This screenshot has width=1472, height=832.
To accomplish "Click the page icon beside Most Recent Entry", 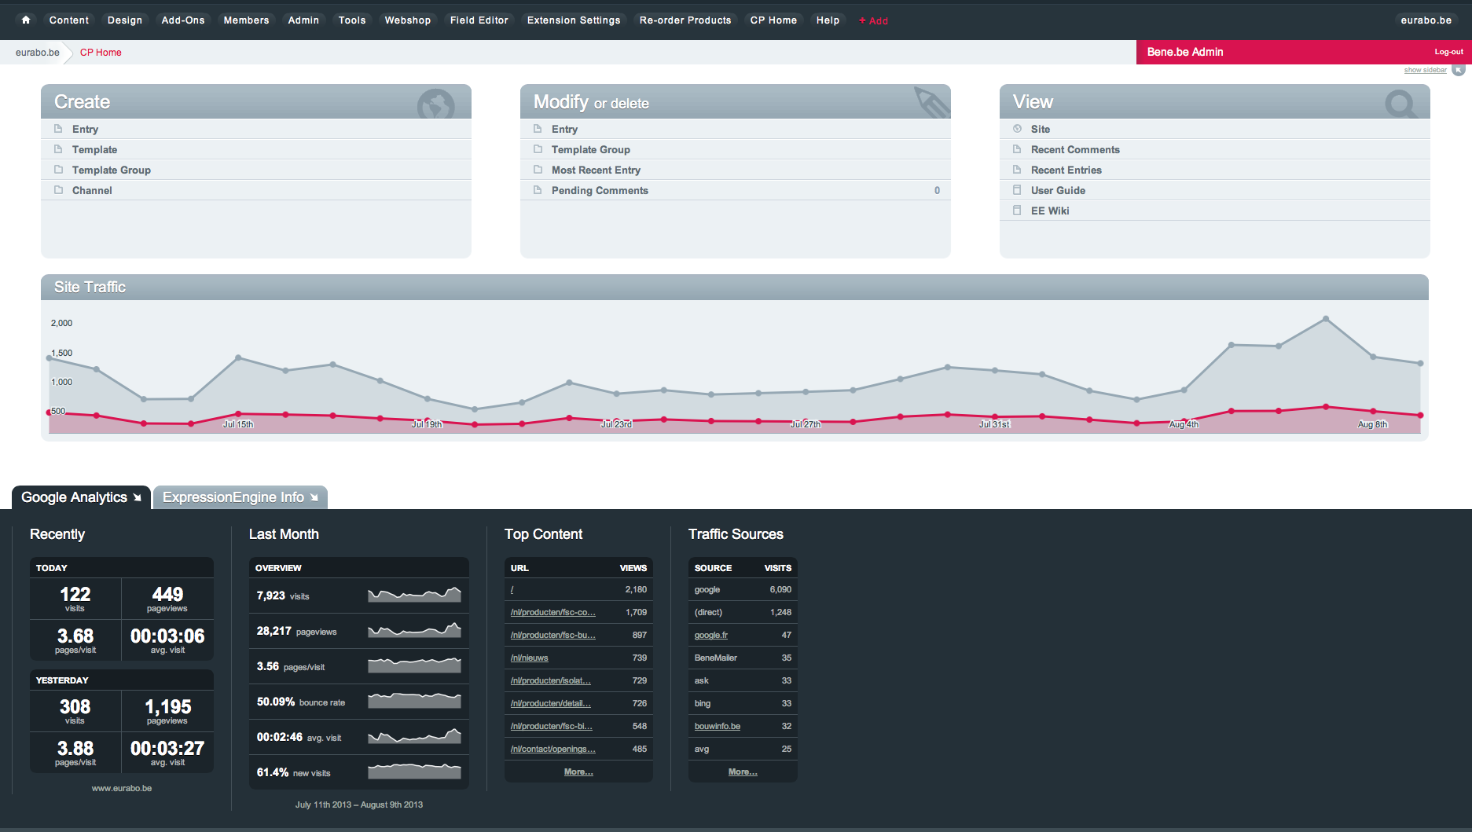I will [538, 170].
